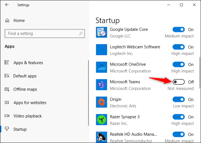Disable Origin startup toggle
The image size is (201, 143).
click(179, 100)
